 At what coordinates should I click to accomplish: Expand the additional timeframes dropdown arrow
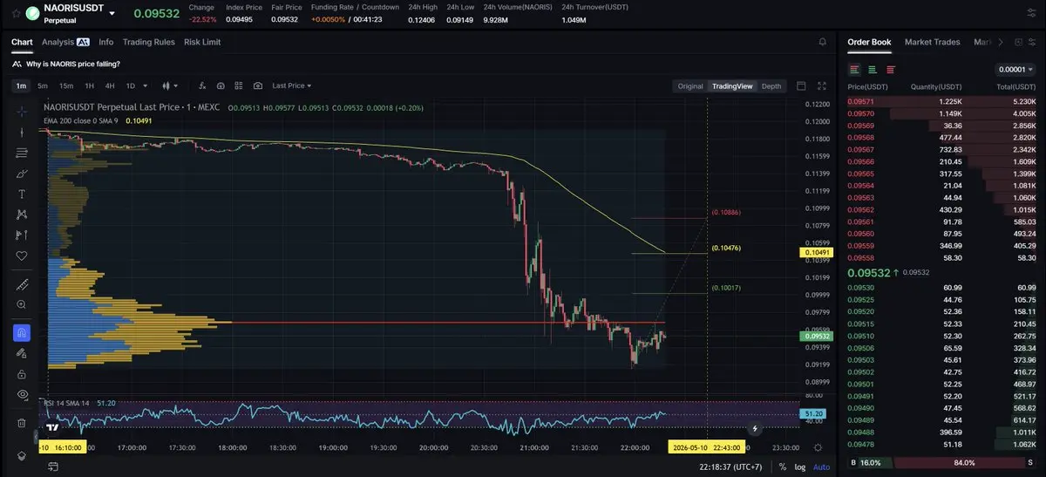pyautogui.click(x=146, y=85)
